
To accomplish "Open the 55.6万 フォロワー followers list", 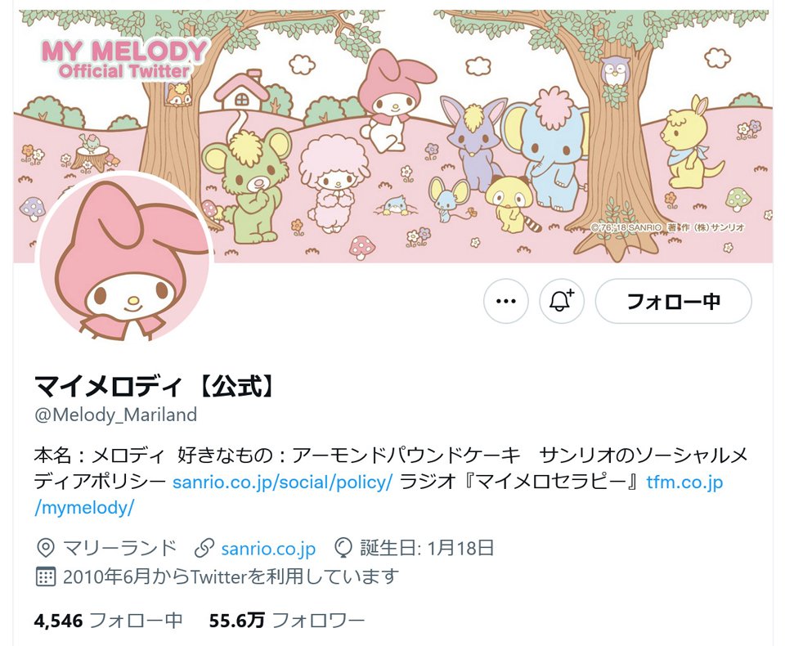I will pyautogui.click(x=287, y=621).
